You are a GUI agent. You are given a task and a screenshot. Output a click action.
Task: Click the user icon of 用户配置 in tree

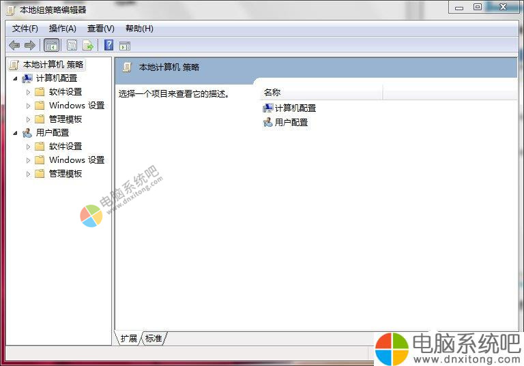(27, 133)
